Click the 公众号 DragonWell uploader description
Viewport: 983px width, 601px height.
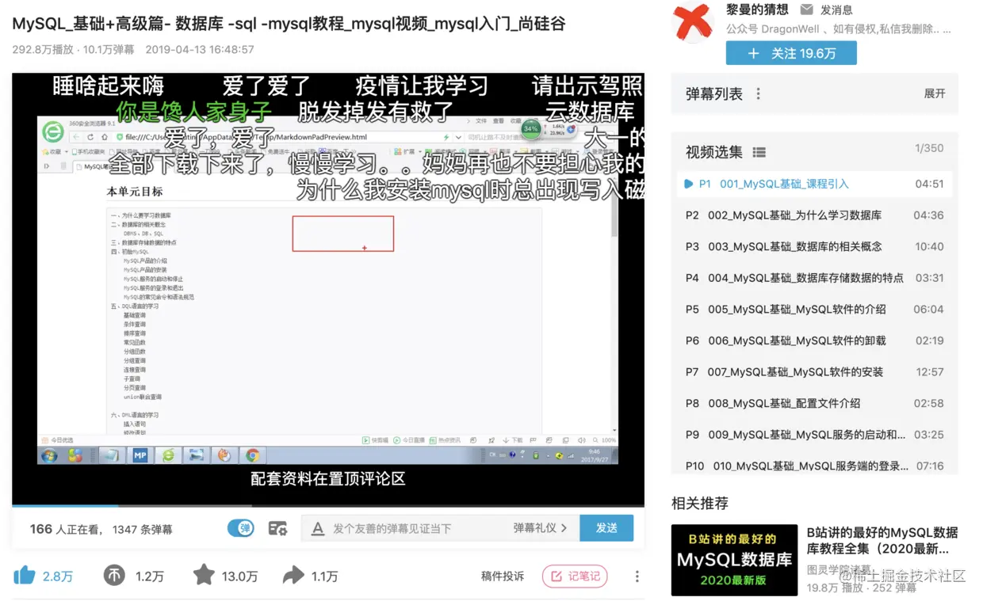point(838,29)
